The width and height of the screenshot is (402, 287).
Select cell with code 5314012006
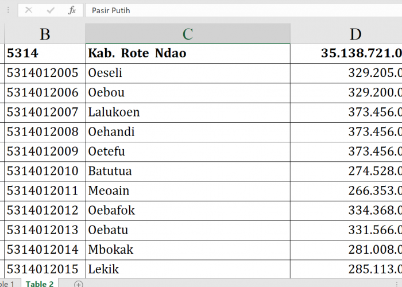[45, 92]
